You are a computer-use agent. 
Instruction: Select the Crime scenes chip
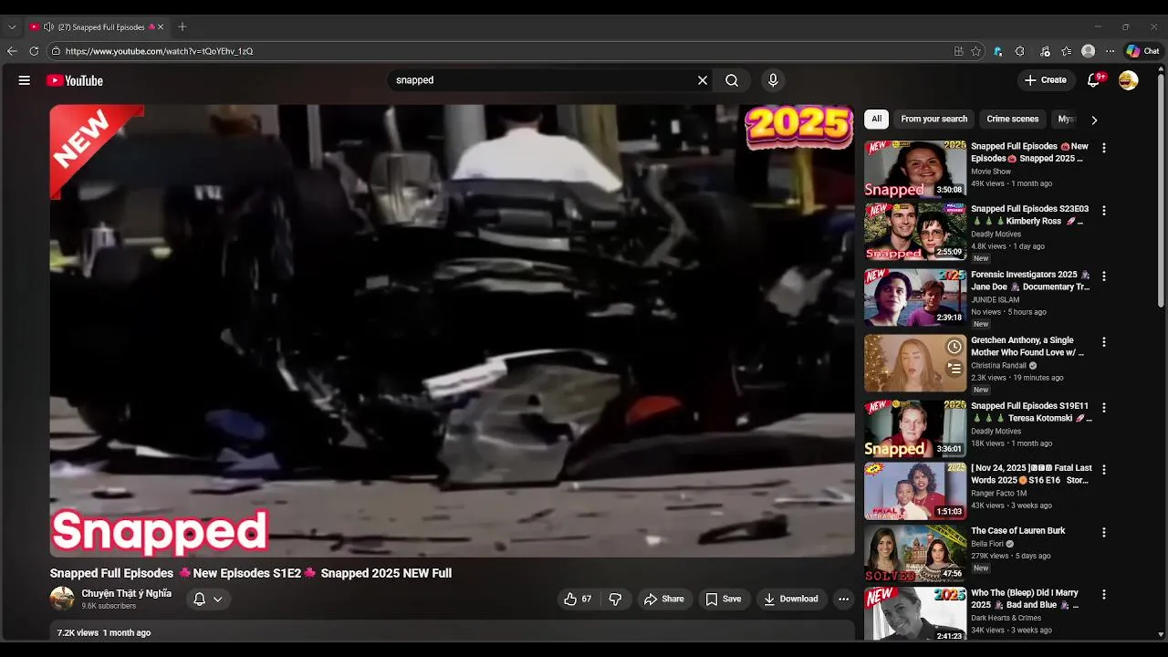click(1012, 119)
